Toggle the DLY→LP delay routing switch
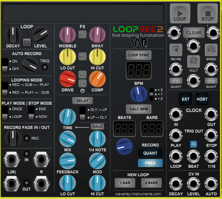Screen dimensions: 222x199 [x=83, y=113]
